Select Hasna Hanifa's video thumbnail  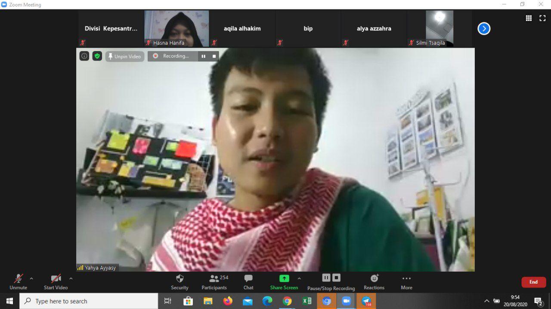coord(176,29)
